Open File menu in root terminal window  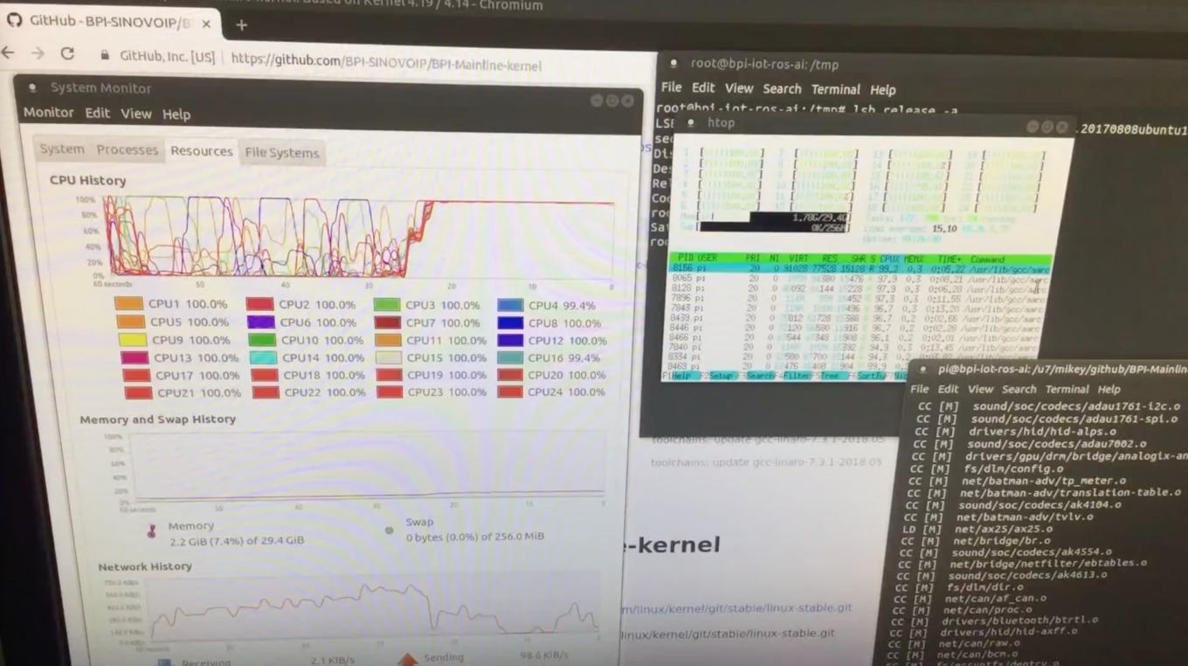671,87
